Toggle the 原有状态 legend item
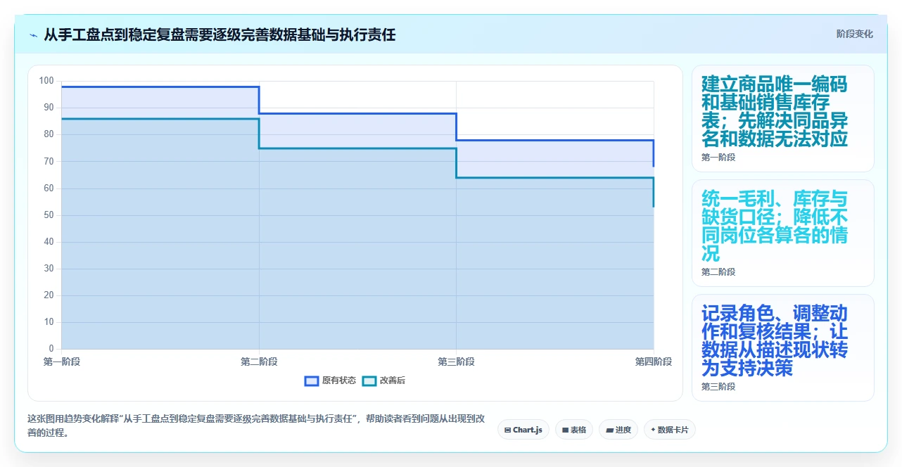902x467 pixels. (330, 380)
